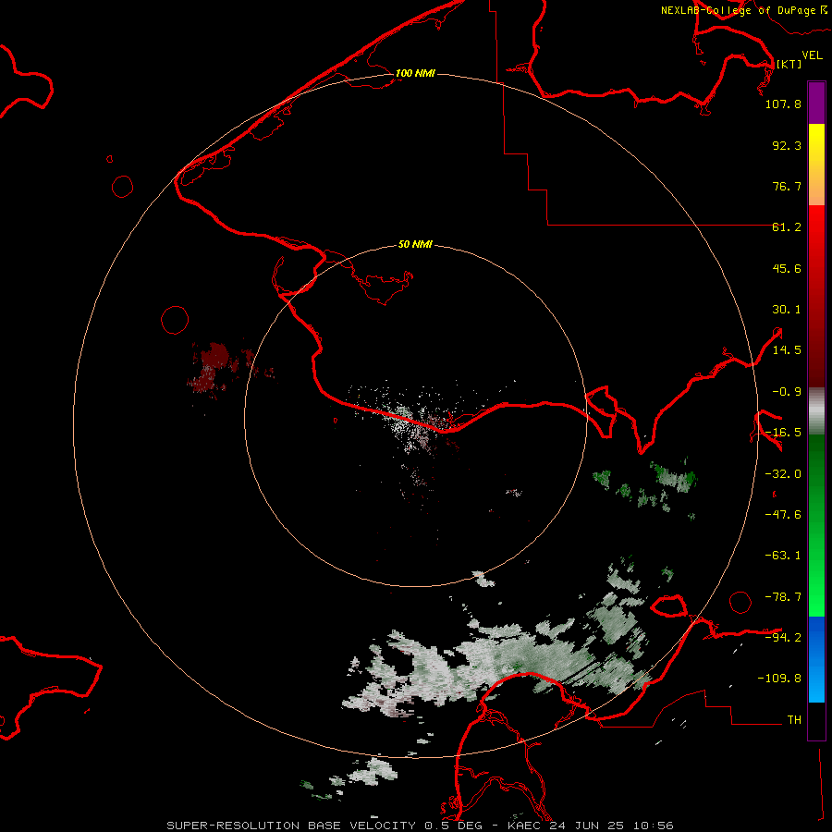Click the 45.6 scale value
This screenshot has height=832, width=832.
pos(787,268)
